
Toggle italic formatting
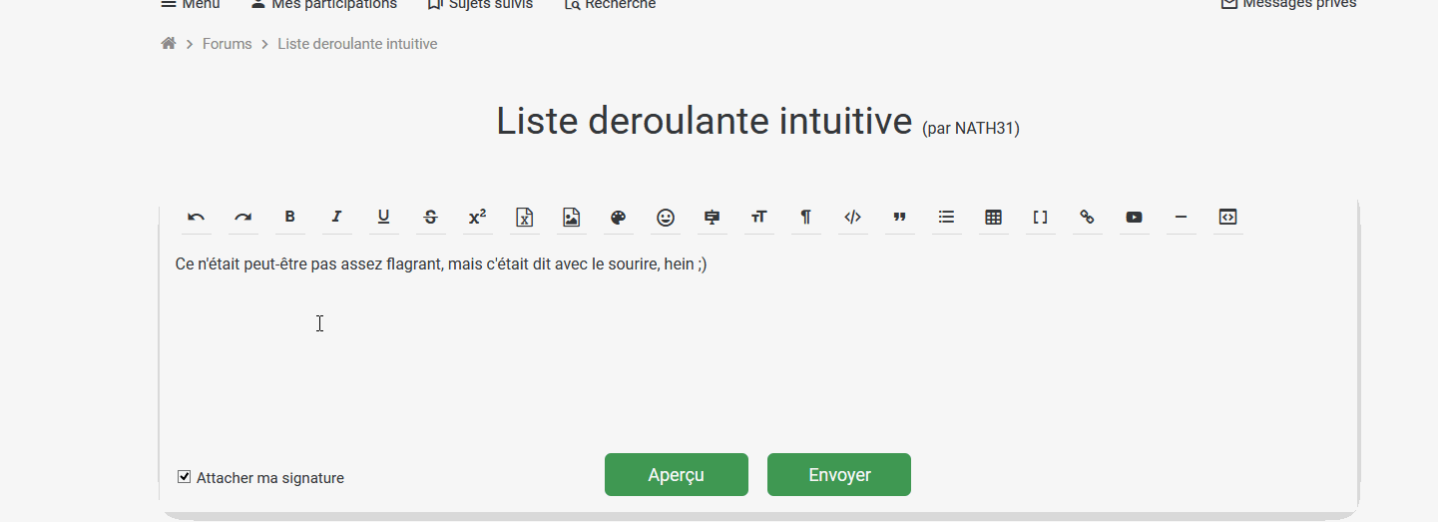[336, 218]
